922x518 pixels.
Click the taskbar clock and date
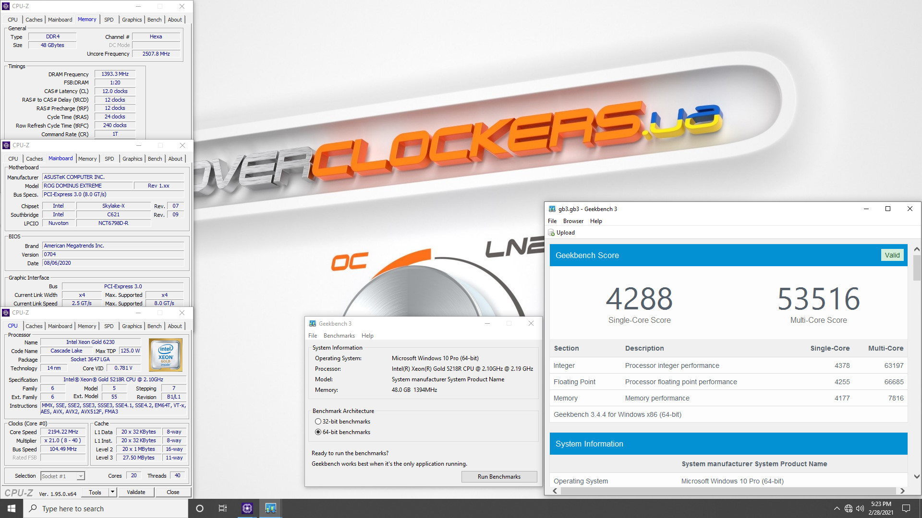tap(881, 508)
